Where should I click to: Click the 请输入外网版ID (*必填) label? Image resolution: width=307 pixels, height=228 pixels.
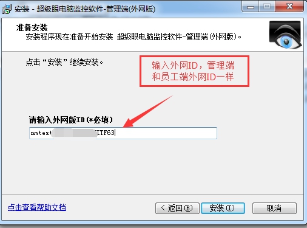(x=71, y=120)
